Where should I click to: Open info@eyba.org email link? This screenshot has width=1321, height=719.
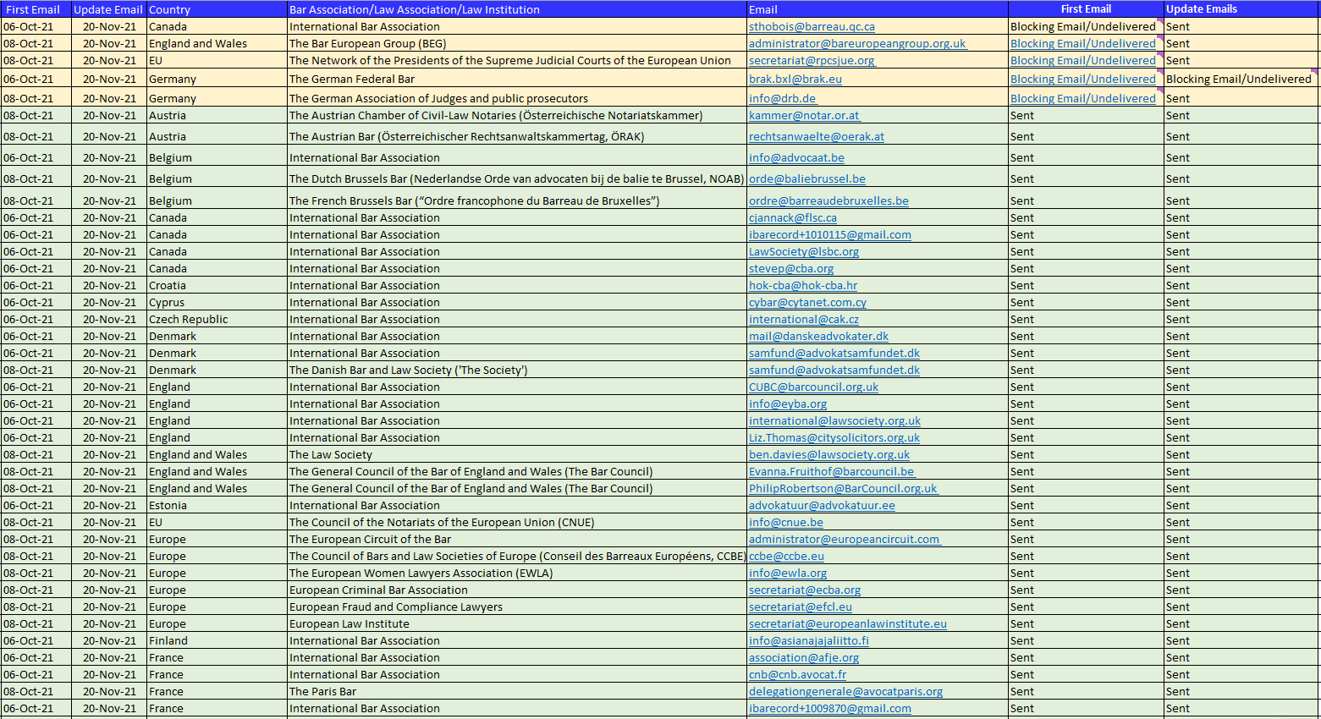tap(788, 404)
